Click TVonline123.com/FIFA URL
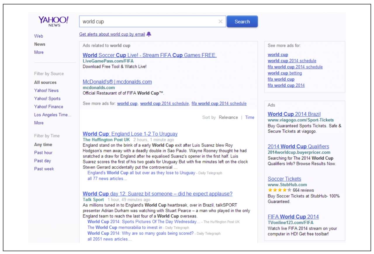The height and width of the screenshot is (254, 374). tap(291, 223)
